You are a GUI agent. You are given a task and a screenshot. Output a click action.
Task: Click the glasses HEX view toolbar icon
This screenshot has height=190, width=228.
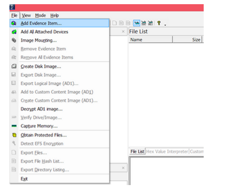point(150,23)
